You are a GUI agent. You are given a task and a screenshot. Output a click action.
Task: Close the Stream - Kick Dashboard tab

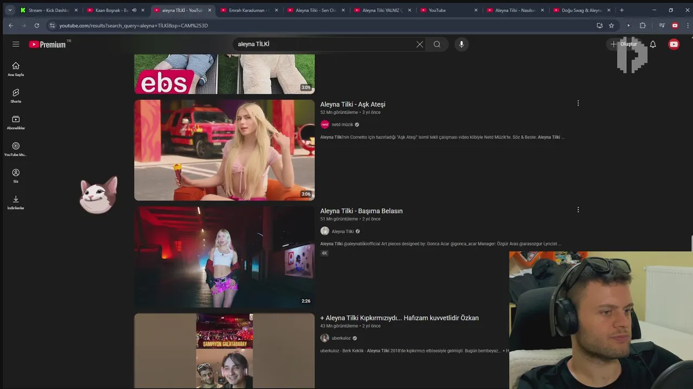click(x=76, y=10)
